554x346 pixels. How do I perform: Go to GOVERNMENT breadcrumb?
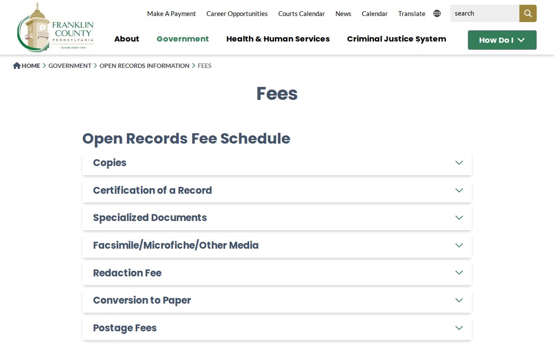pyautogui.click(x=70, y=66)
